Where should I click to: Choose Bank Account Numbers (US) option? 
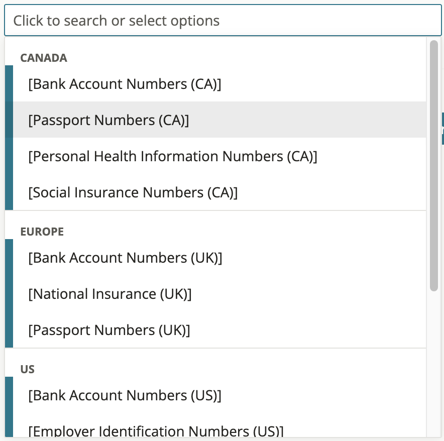(x=125, y=396)
